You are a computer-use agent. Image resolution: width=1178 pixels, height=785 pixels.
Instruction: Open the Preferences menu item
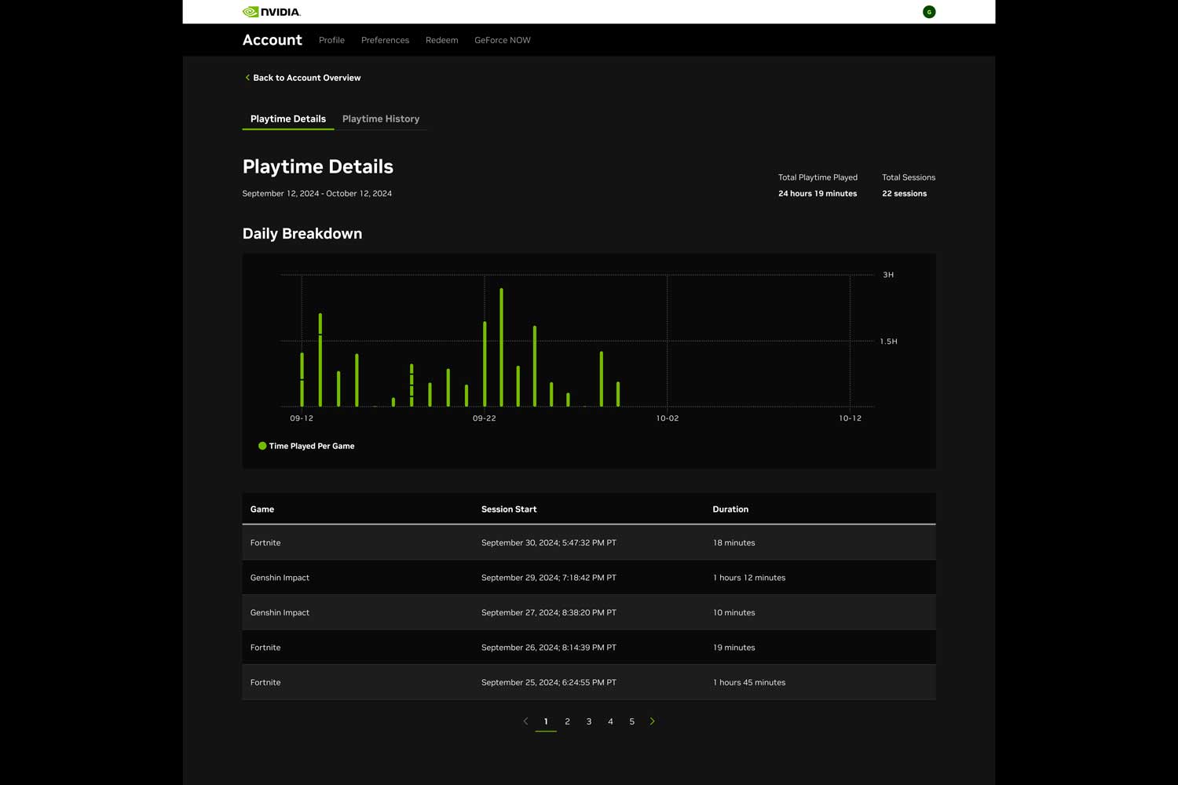(385, 40)
